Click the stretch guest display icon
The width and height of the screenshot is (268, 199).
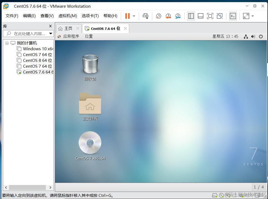tap(246, 16)
